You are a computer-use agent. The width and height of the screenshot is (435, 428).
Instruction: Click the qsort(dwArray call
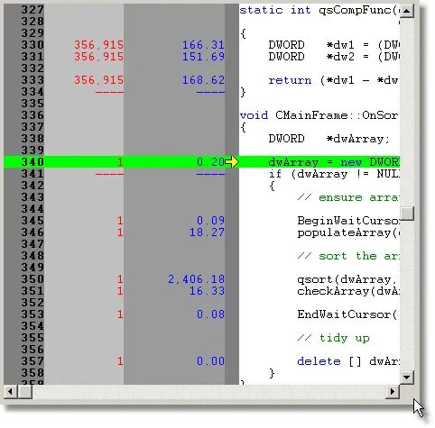(347, 279)
